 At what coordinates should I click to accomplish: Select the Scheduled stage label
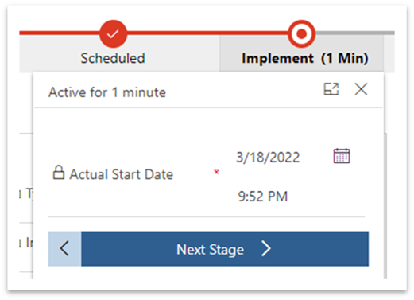pyautogui.click(x=113, y=58)
